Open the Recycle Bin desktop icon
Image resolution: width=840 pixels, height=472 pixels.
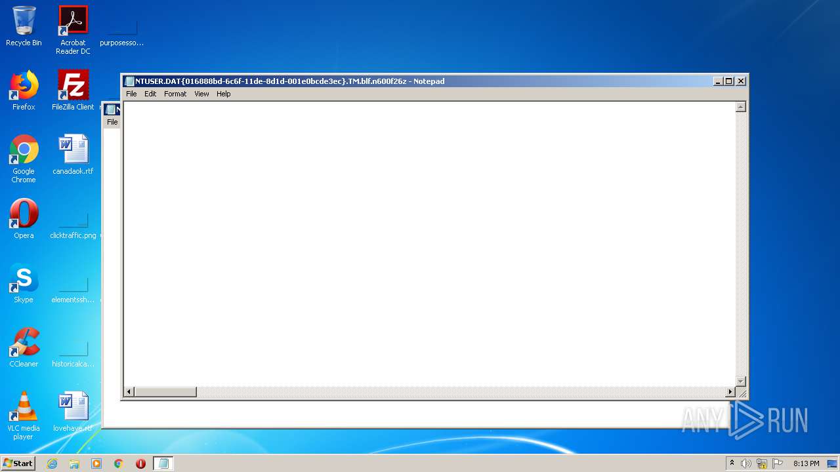pyautogui.click(x=24, y=26)
